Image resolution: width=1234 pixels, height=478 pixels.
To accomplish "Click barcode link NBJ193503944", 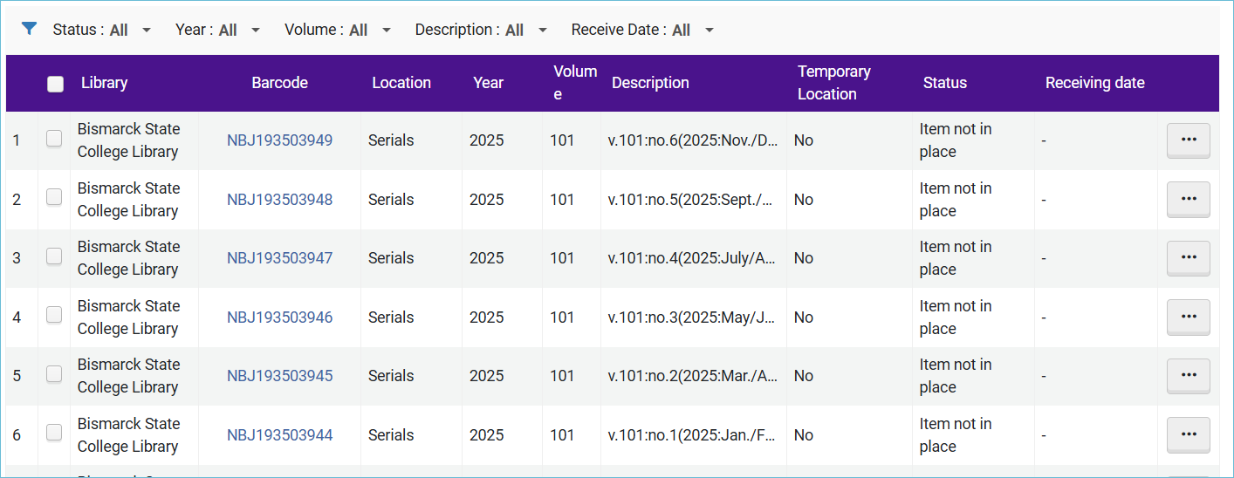I will click(x=279, y=435).
